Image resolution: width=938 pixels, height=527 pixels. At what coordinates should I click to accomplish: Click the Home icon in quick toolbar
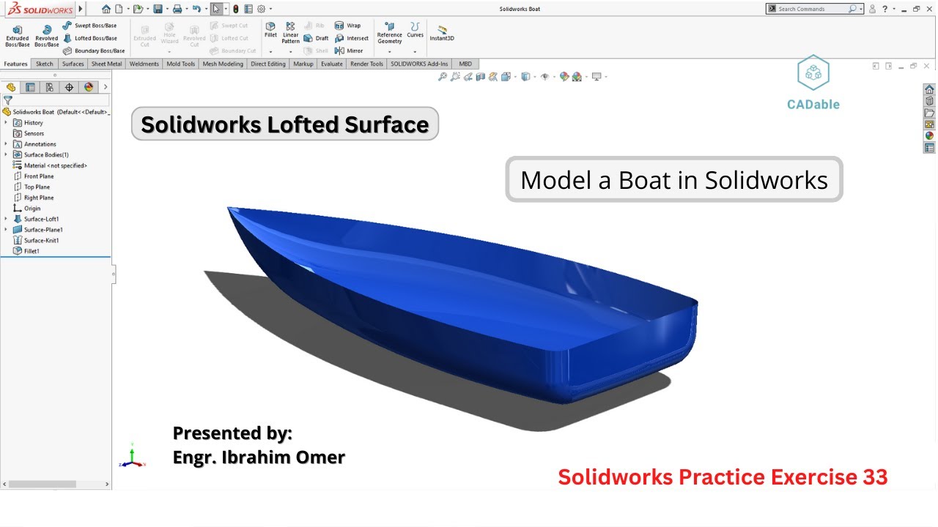coord(106,9)
